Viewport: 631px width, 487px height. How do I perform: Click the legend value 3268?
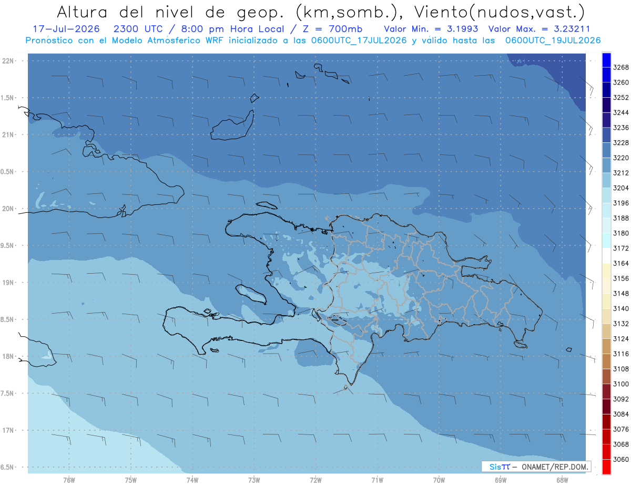(x=621, y=68)
